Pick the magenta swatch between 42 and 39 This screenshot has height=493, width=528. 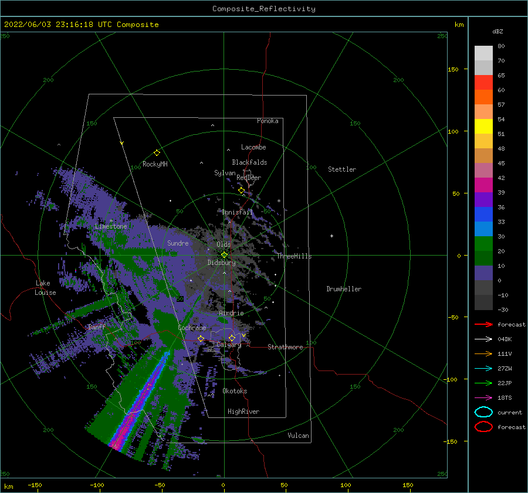pyautogui.click(x=483, y=185)
